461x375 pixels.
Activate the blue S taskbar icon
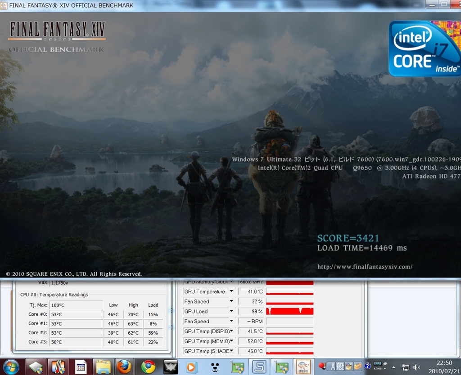259,367
